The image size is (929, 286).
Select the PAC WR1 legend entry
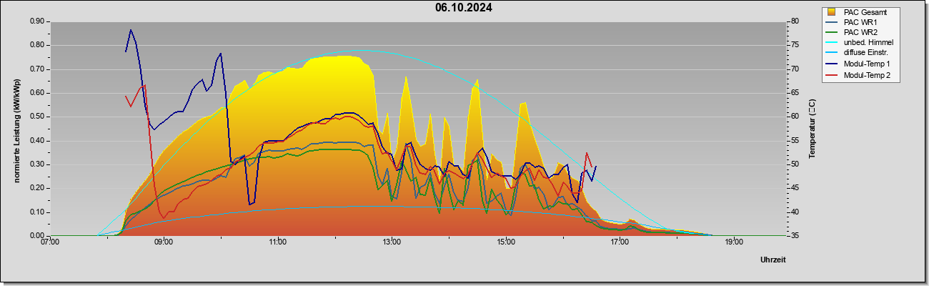pos(860,22)
